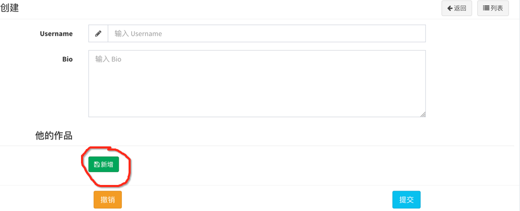Screen dimensions: 520x211
Task: Click the 输入 Bio placeholder text
Action: tap(108, 59)
